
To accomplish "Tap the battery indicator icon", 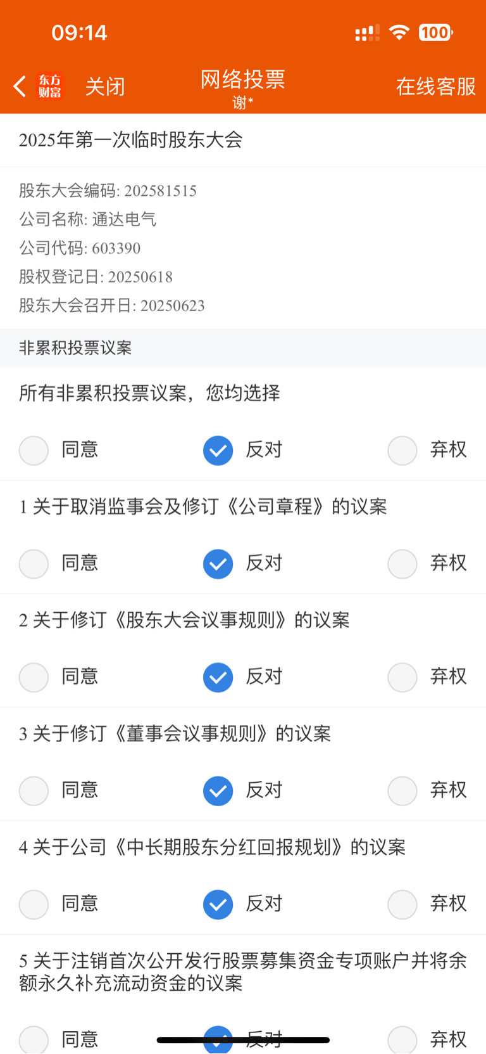I will tap(435, 32).
